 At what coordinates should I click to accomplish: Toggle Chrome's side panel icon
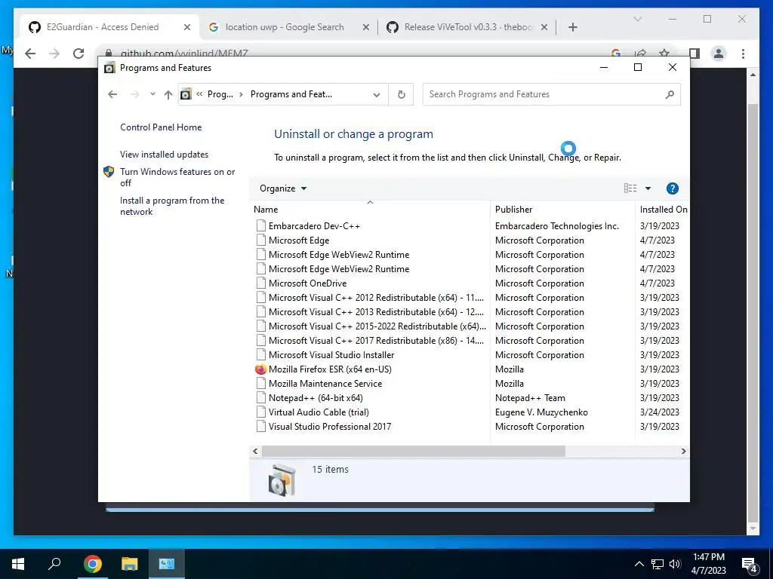694,54
